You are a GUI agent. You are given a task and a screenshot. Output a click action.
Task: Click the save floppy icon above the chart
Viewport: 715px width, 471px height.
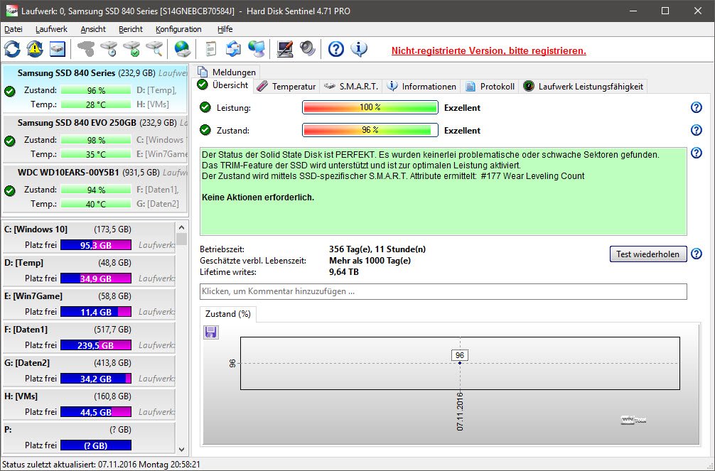point(210,332)
